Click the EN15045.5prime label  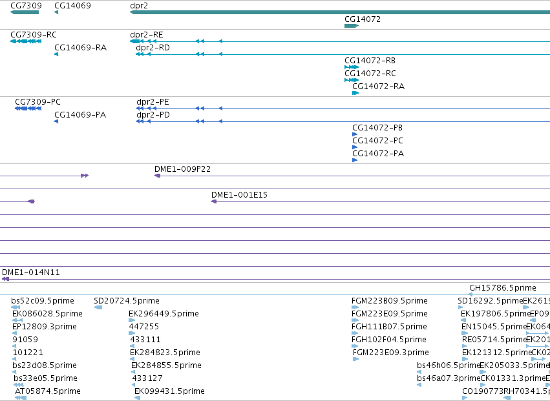point(494,327)
